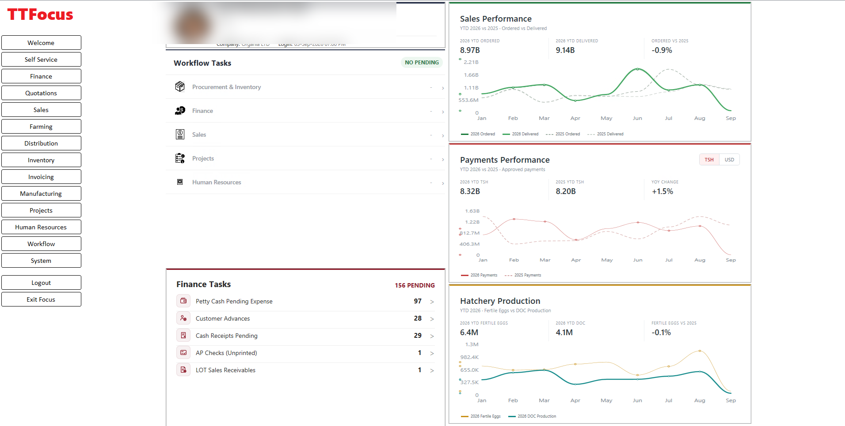
Task: Open the System menu
Action: [41, 261]
